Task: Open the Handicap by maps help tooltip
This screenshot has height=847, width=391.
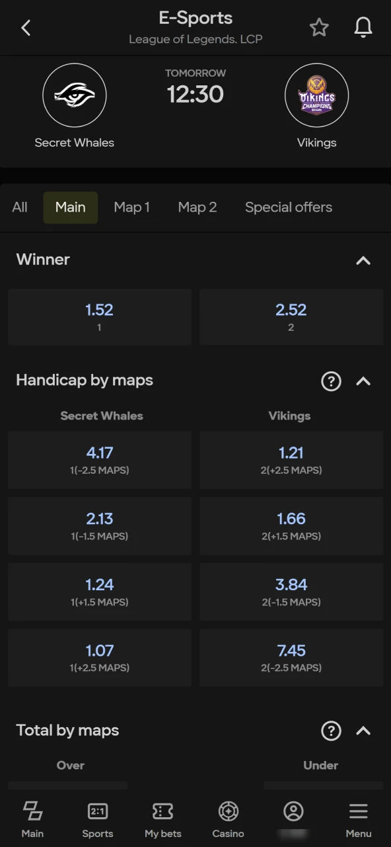Action: pyautogui.click(x=331, y=381)
